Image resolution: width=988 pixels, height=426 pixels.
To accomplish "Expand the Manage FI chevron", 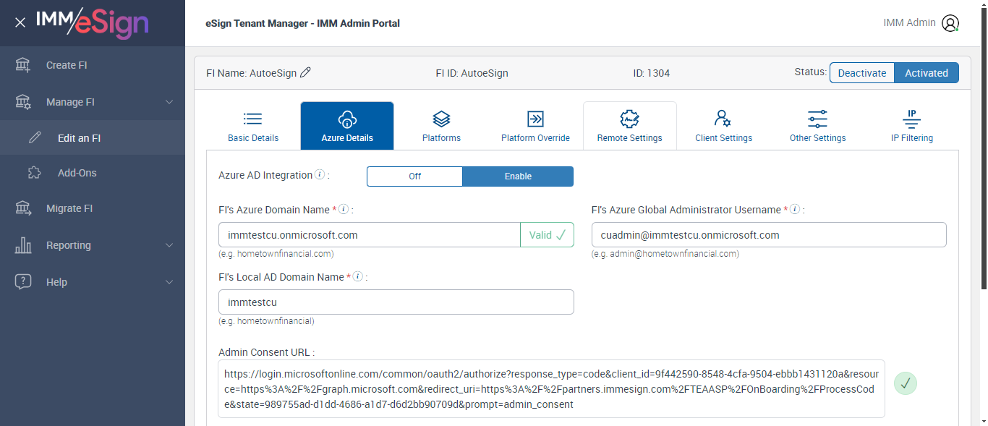I will pyautogui.click(x=169, y=102).
